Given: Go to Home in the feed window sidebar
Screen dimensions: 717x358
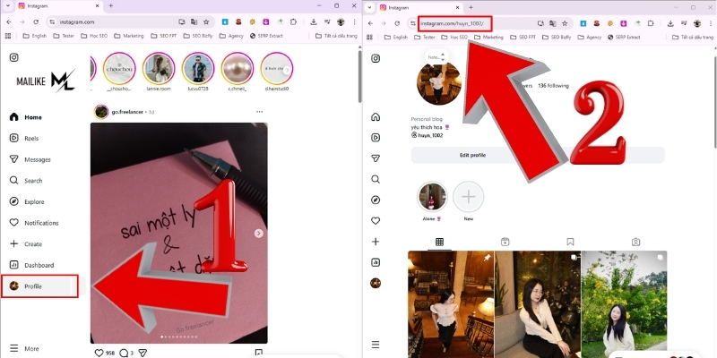Looking at the screenshot, I should (26, 117).
